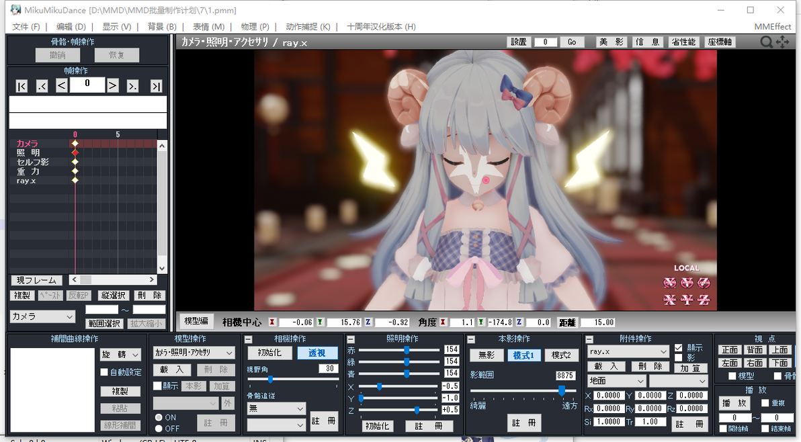
Task: Open the ray.x accessory dropdown
Action: (x=628, y=352)
